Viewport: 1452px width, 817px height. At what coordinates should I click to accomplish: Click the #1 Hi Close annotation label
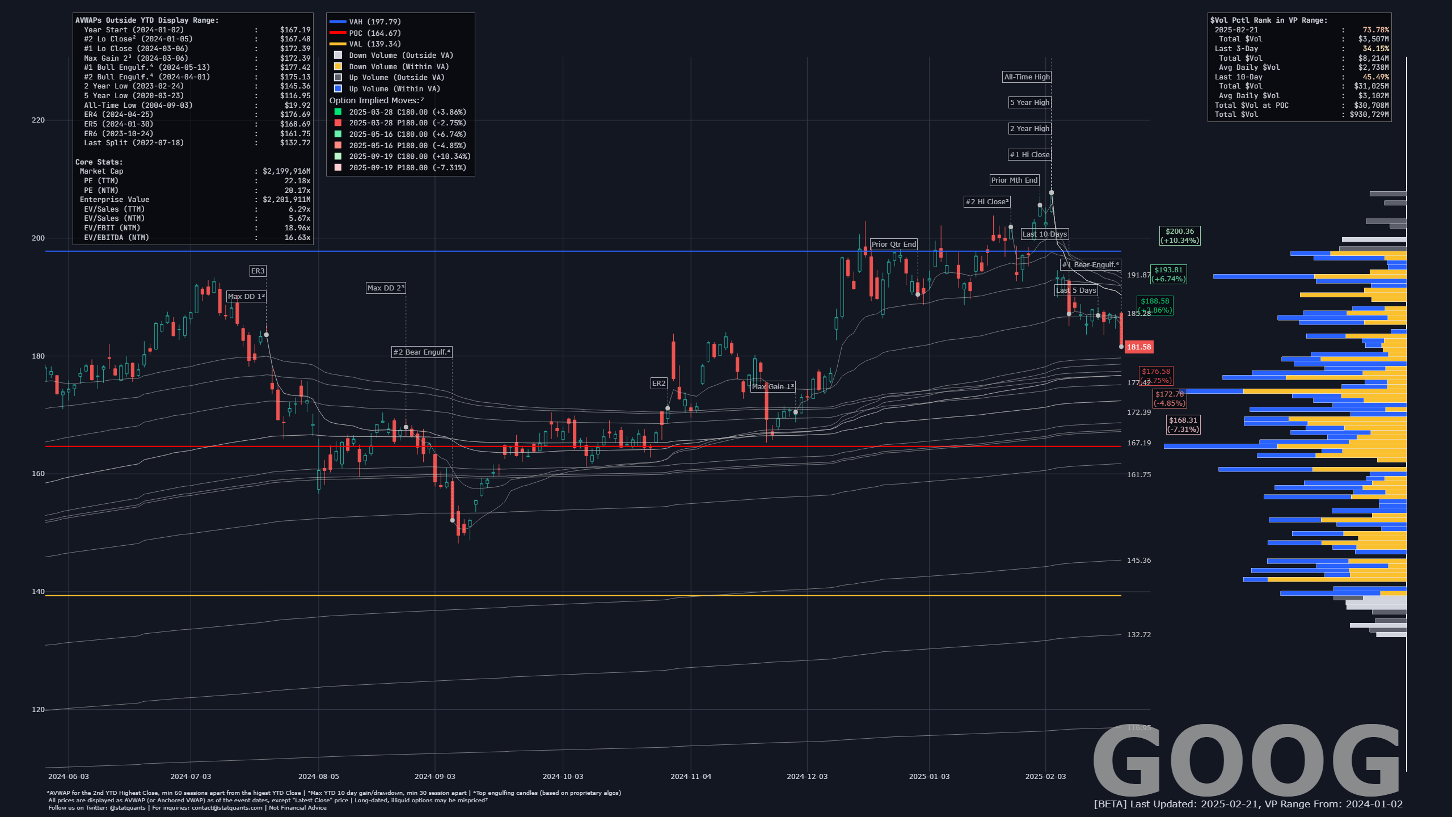coord(1030,155)
